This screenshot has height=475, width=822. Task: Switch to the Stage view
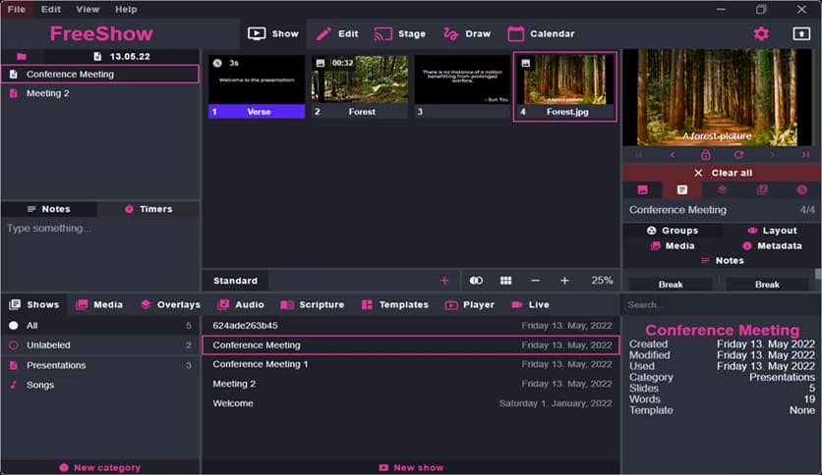(x=400, y=34)
